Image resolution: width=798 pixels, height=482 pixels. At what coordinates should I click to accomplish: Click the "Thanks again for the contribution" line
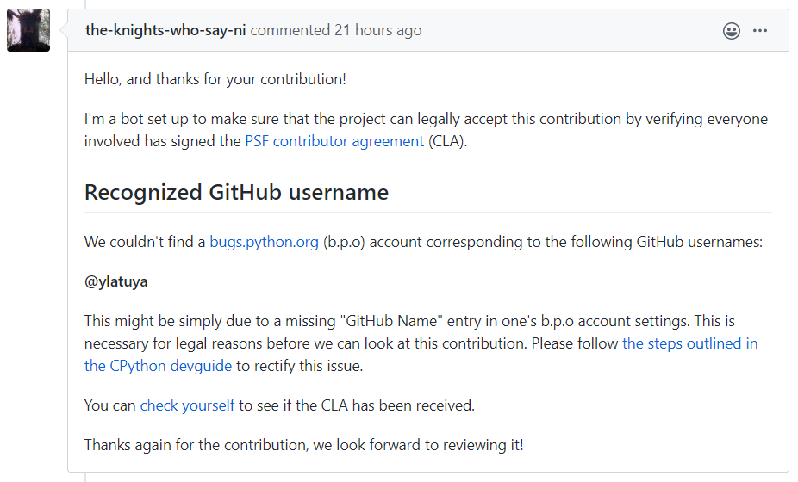(x=303, y=445)
